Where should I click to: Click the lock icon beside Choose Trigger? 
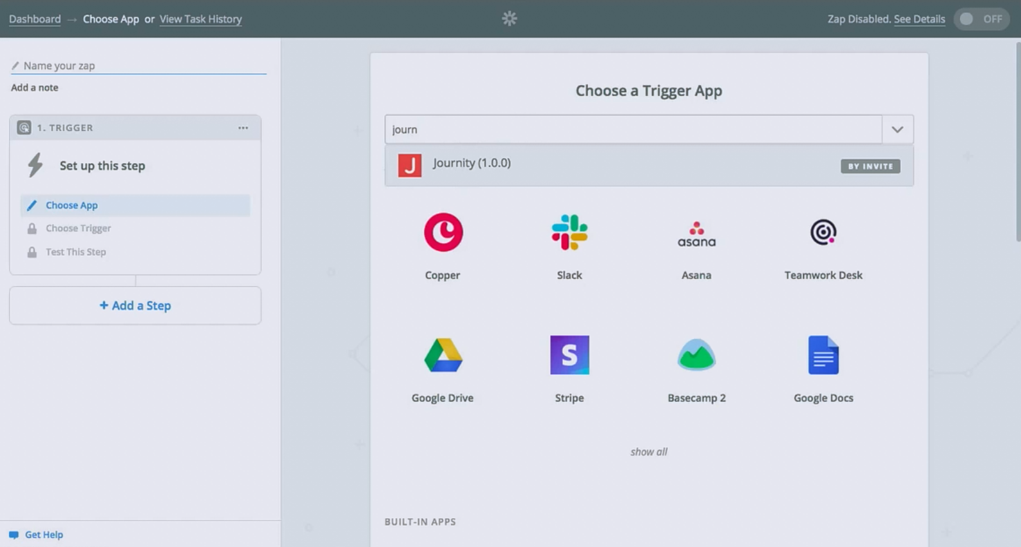[32, 229]
